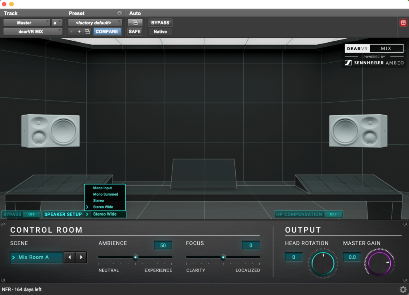Toggle the COMPARE button
Screen dimensions: 409x295
pos(107,32)
